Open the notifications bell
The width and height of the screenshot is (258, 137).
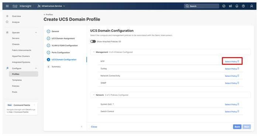(x=237, y=6)
